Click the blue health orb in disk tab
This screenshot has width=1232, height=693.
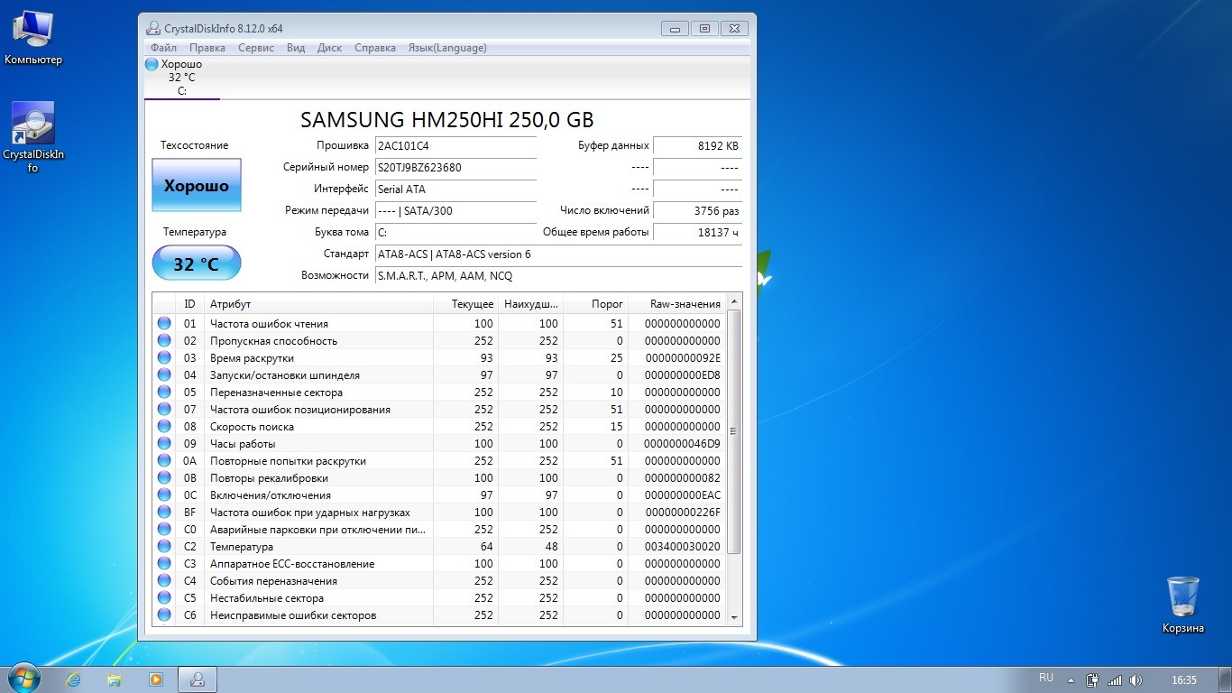click(152, 64)
